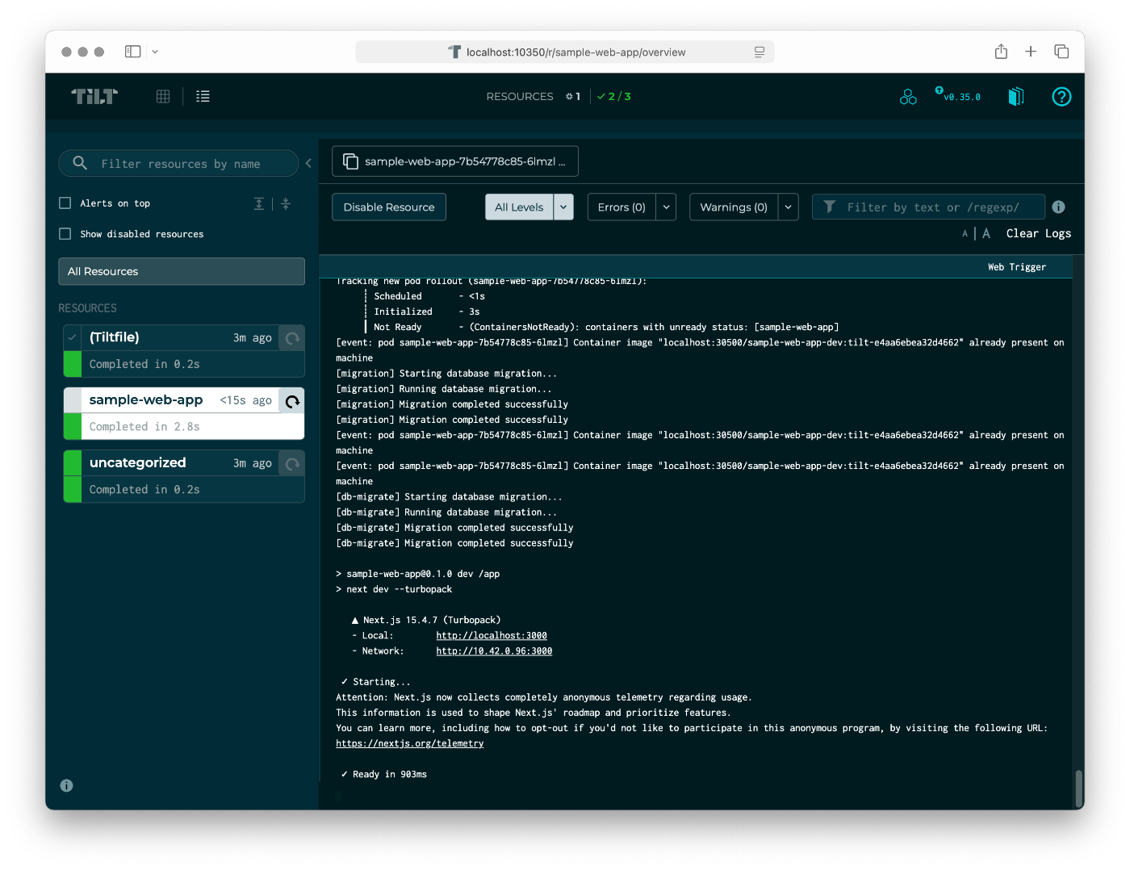Screen dimensions: 1130x870
Task: Copy pod name sample-web-app-7b54778c85-6lmzl
Action: pos(455,161)
